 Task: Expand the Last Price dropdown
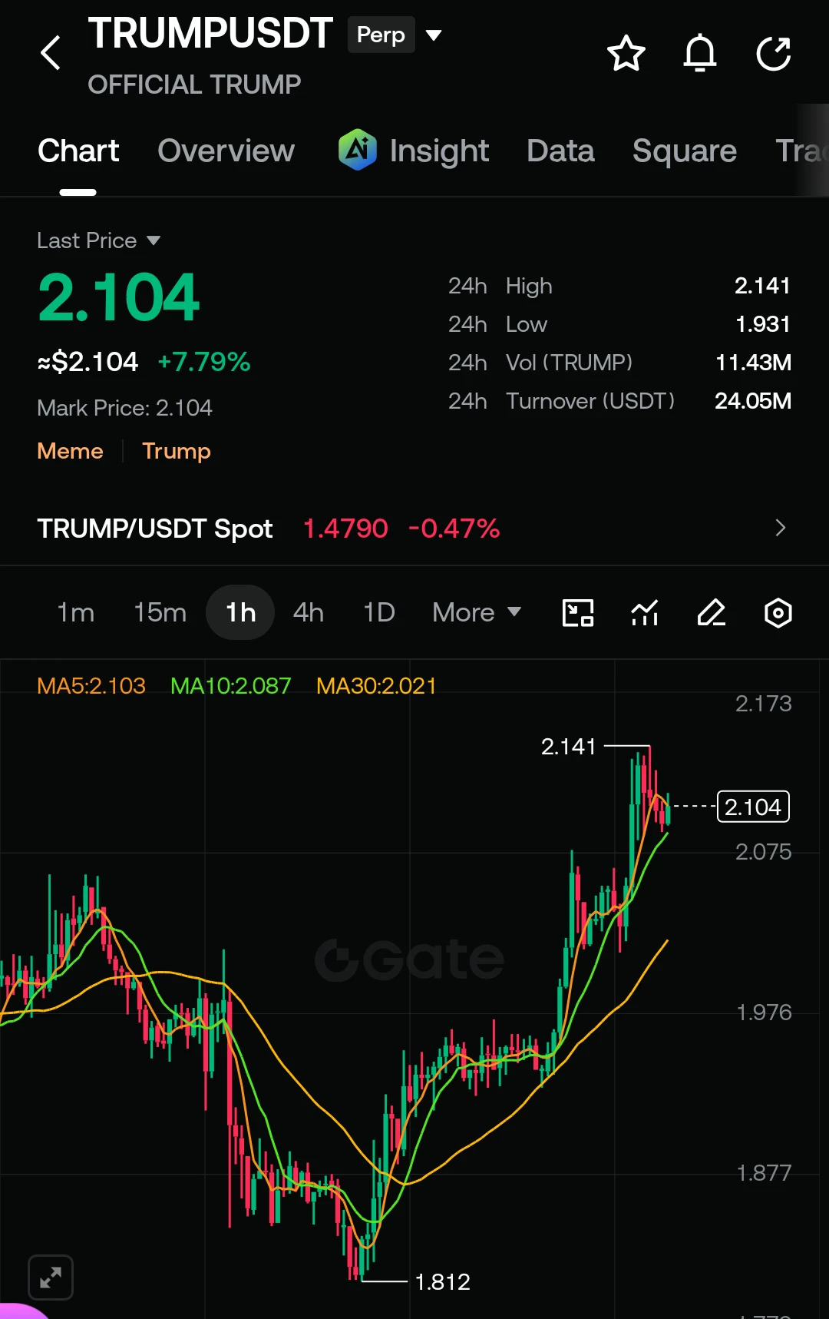154,240
